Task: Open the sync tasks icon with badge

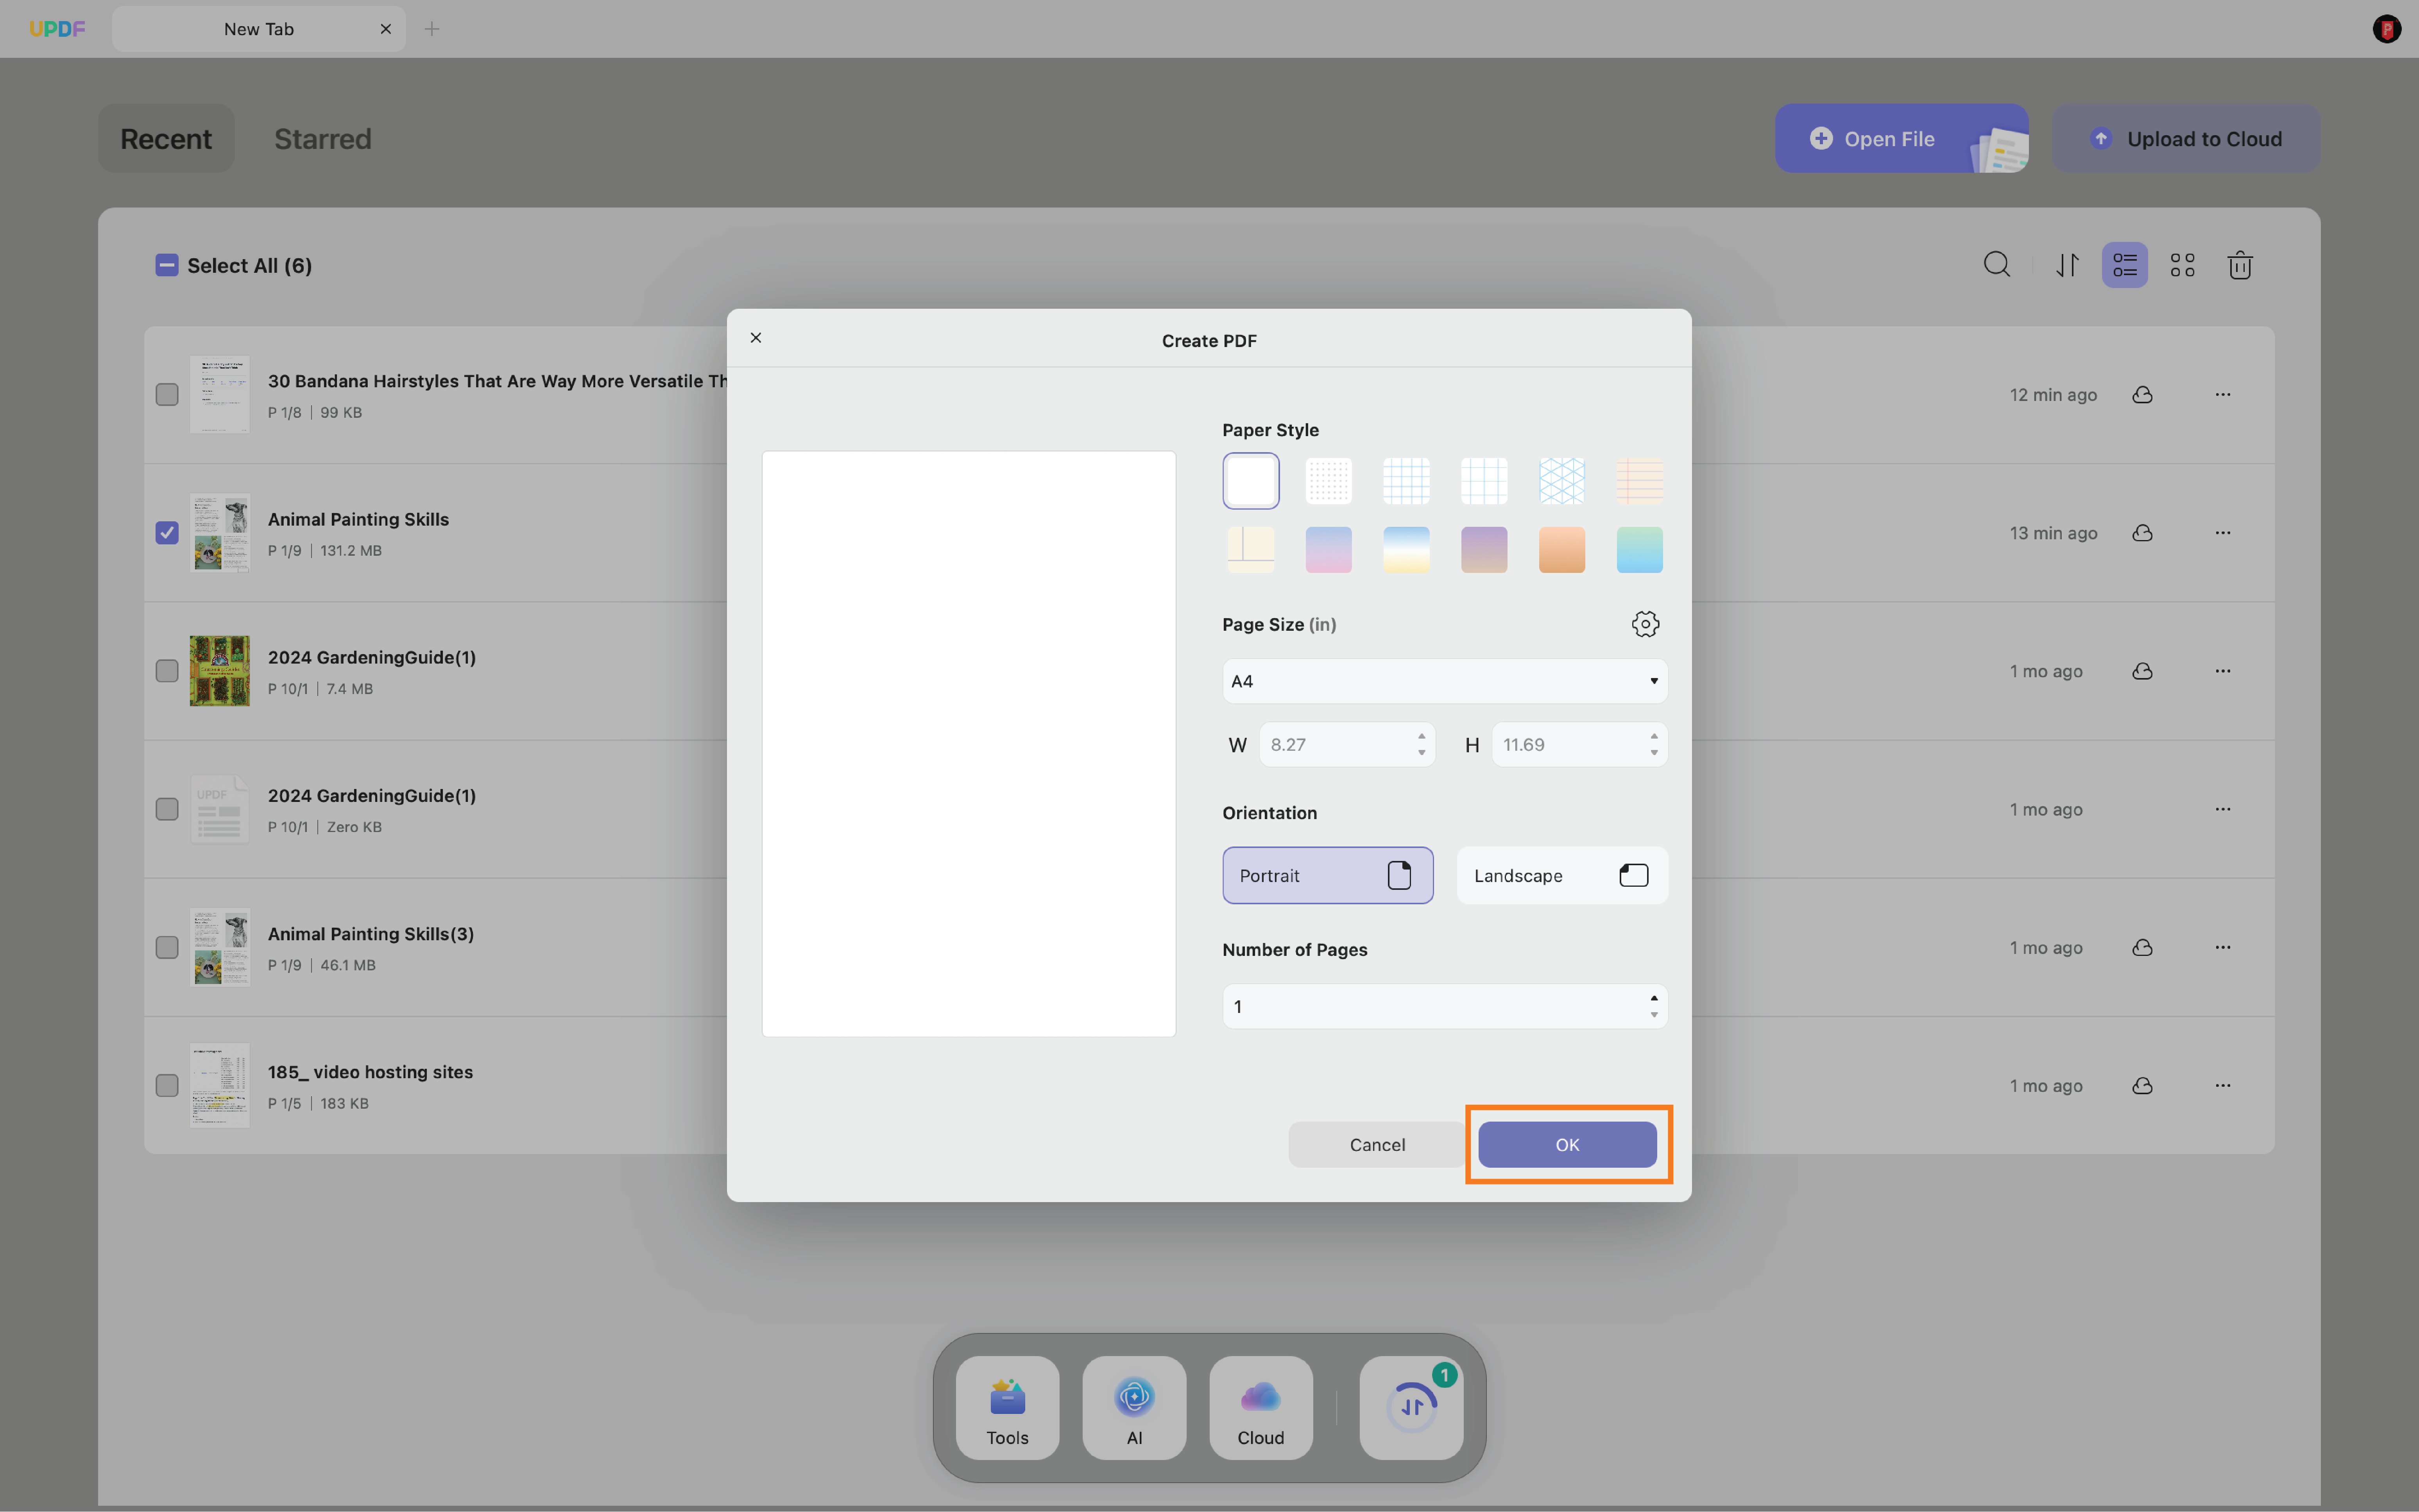Action: pos(1411,1408)
